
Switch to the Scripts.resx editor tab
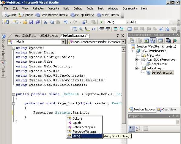(36, 36)
